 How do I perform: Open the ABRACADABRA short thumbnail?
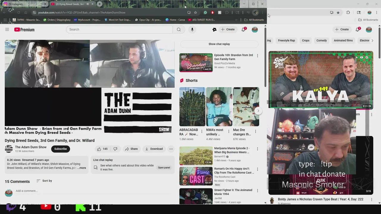(x=192, y=107)
